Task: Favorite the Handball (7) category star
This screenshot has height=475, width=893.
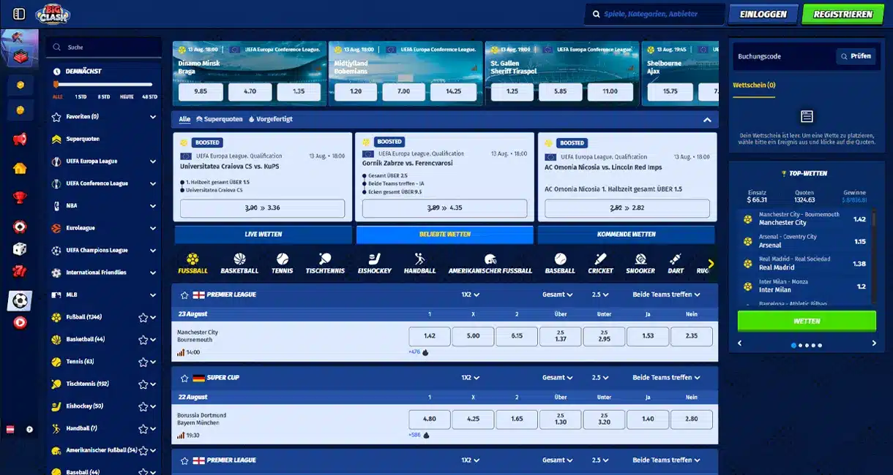Action: (x=143, y=429)
